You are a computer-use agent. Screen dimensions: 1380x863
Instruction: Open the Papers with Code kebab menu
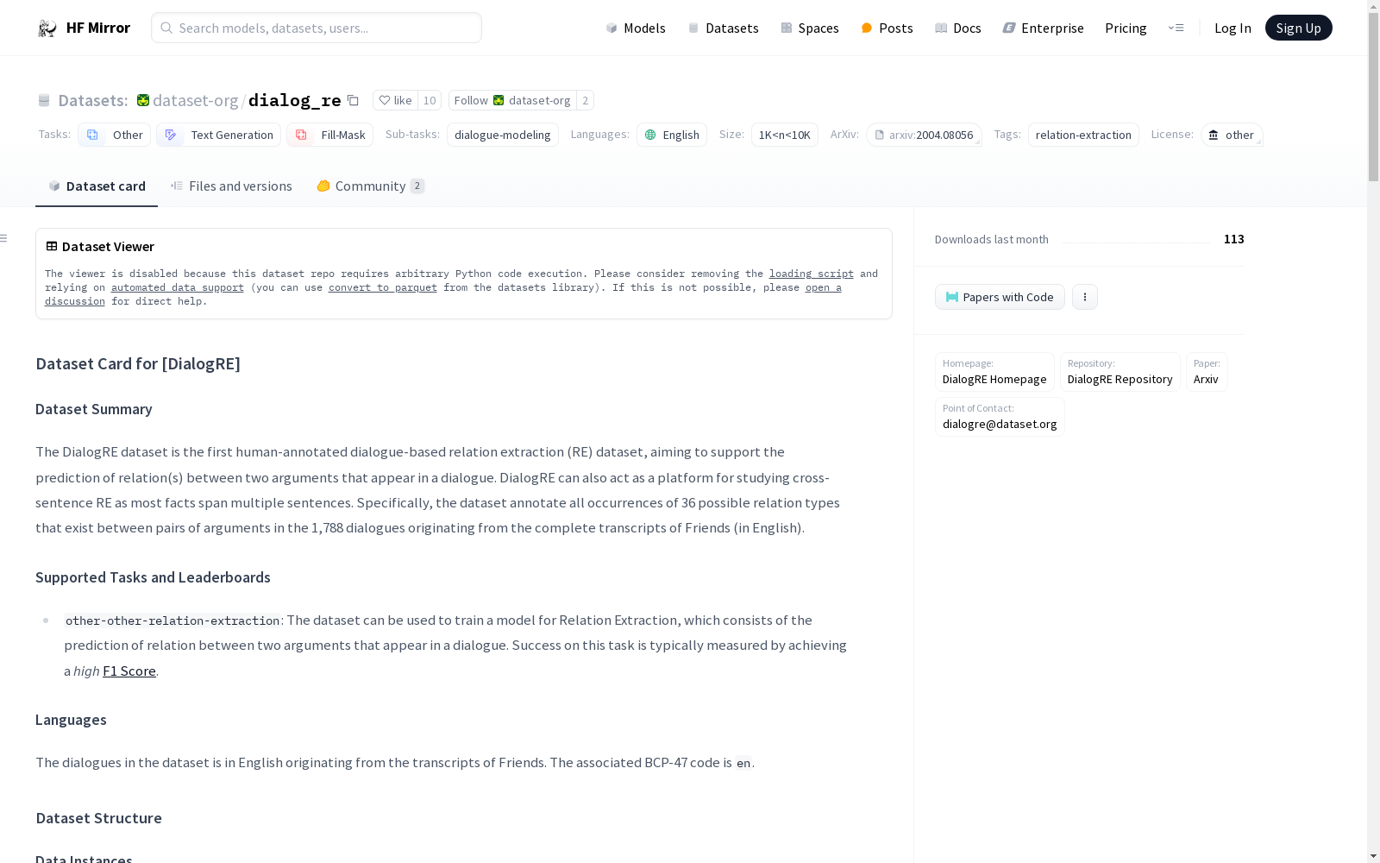[x=1085, y=297]
